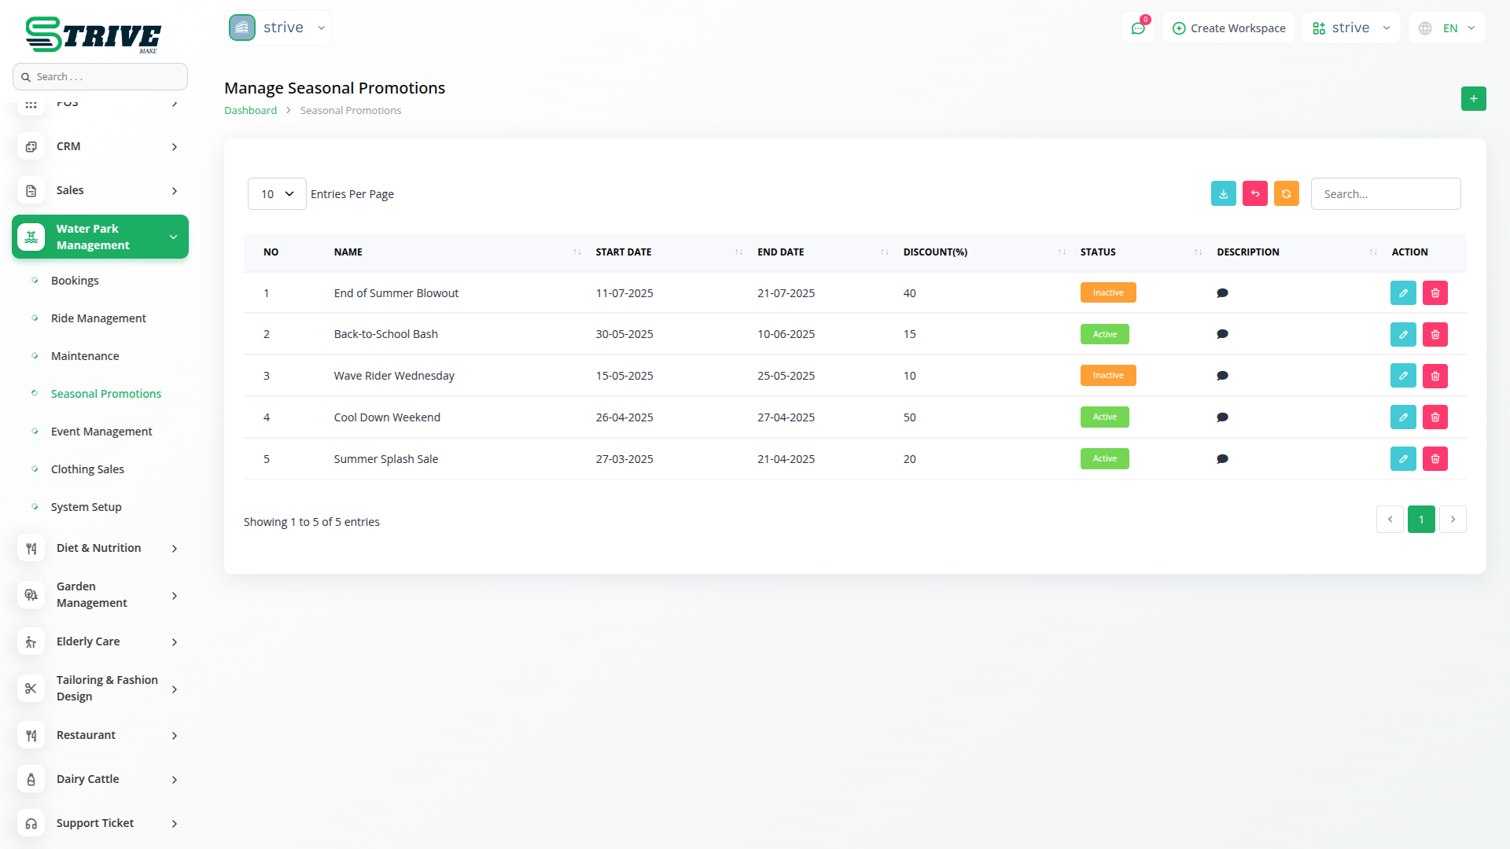Click the green add promotion plus button

pyautogui.click(x=1473, y=99)
